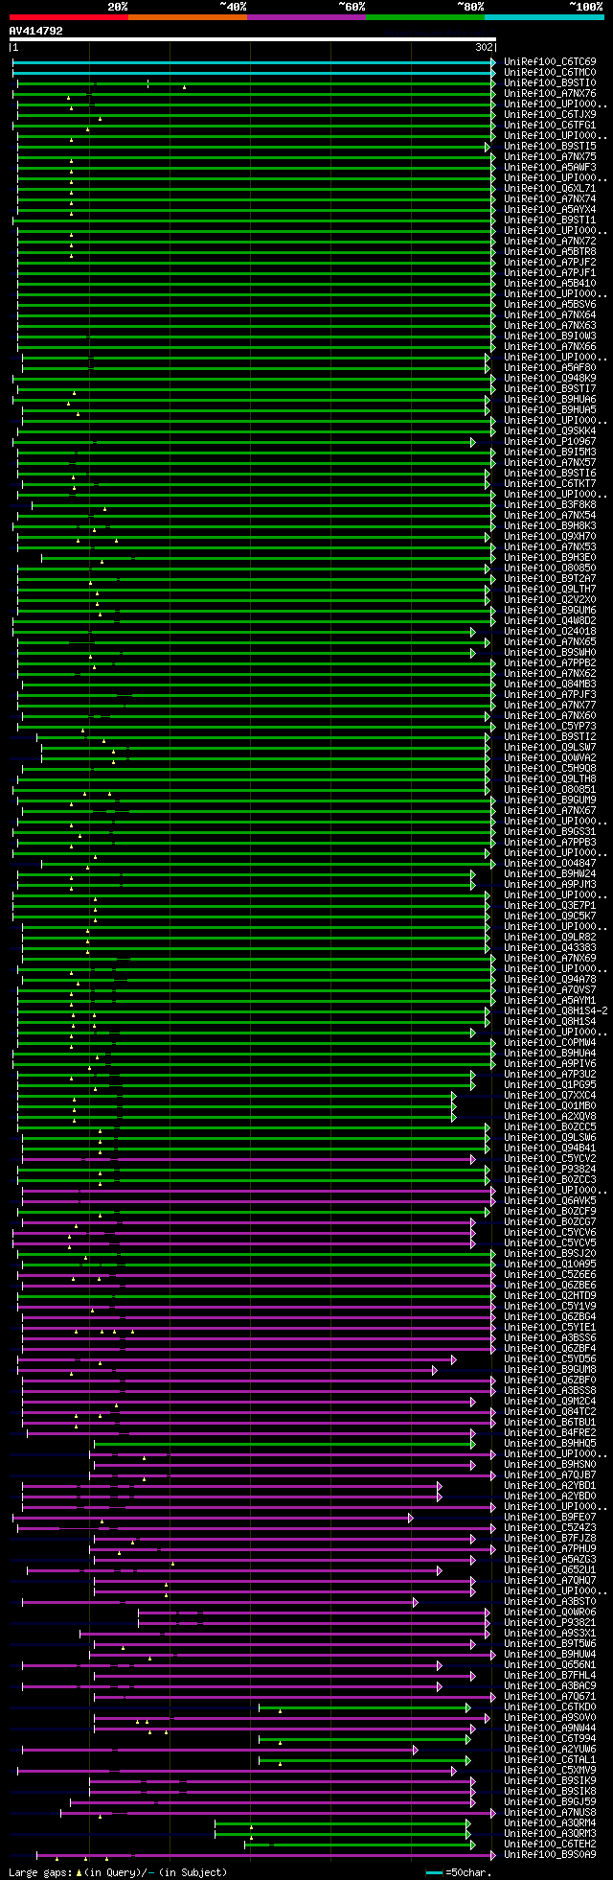Select hit label UniRef100_Q43383

pos(550,948)
